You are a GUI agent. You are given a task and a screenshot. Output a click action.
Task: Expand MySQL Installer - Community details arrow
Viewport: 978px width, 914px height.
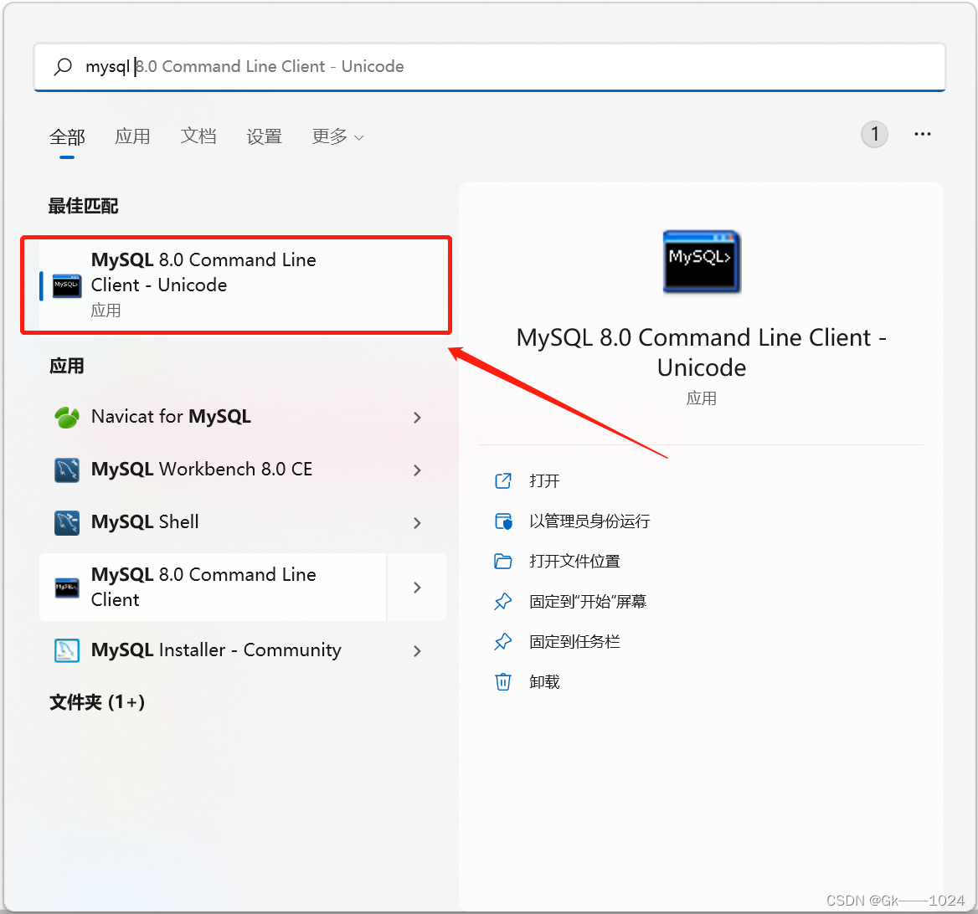pos(417,651)
